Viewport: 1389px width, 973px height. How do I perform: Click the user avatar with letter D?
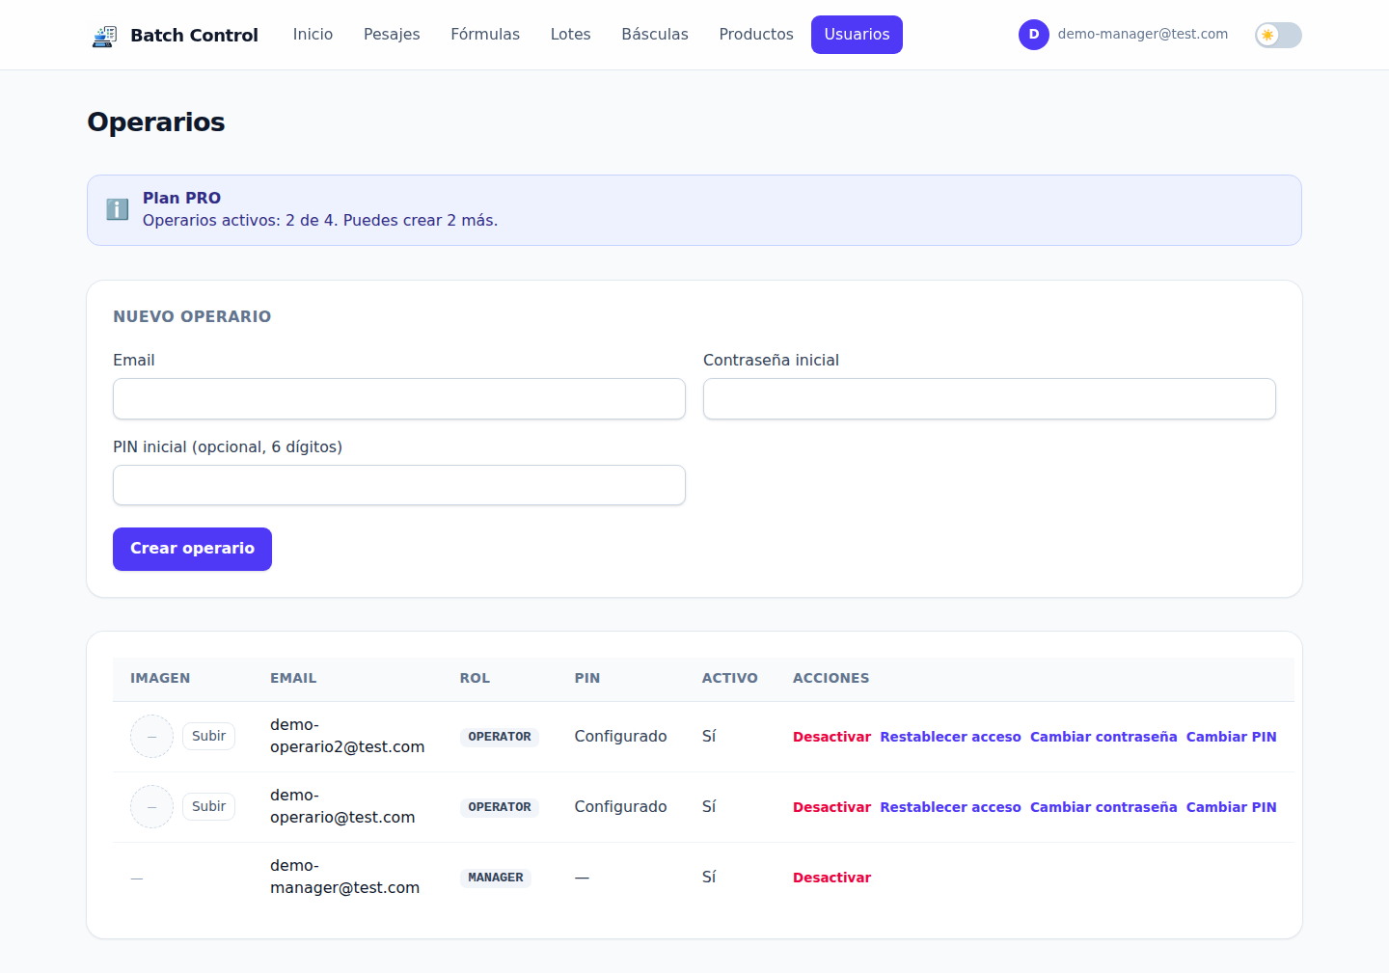click(x=1034, y=35)
